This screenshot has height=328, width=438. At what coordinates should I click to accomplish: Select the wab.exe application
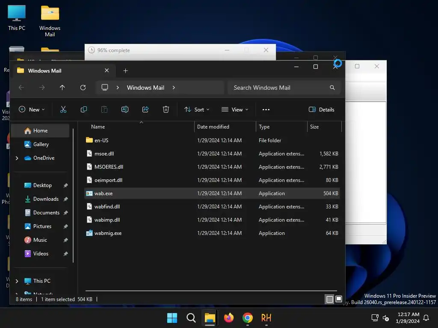(212, 193)
